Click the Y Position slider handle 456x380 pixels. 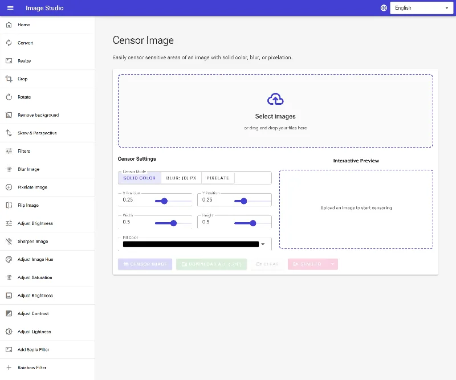(244, 201)
